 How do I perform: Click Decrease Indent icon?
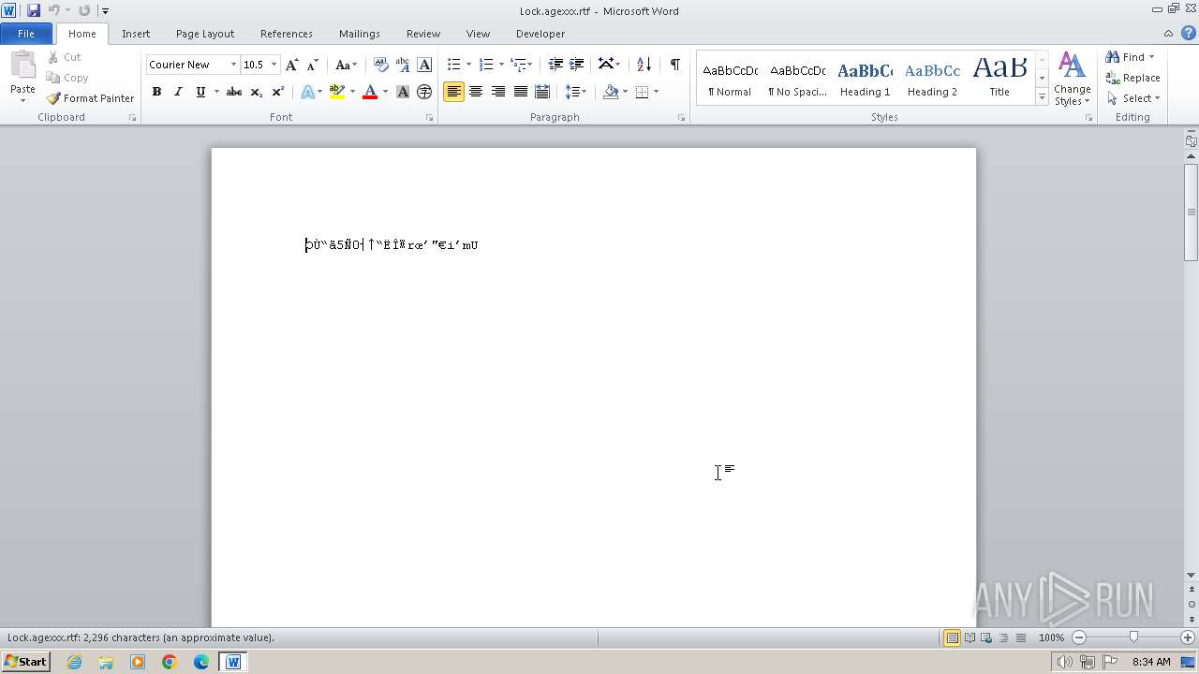point(555,65)
